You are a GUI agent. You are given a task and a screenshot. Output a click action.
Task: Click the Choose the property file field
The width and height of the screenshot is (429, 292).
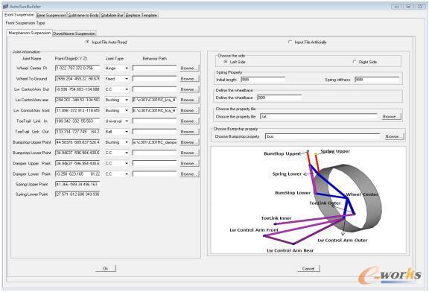pyautogui.click(x=319, y=117)
